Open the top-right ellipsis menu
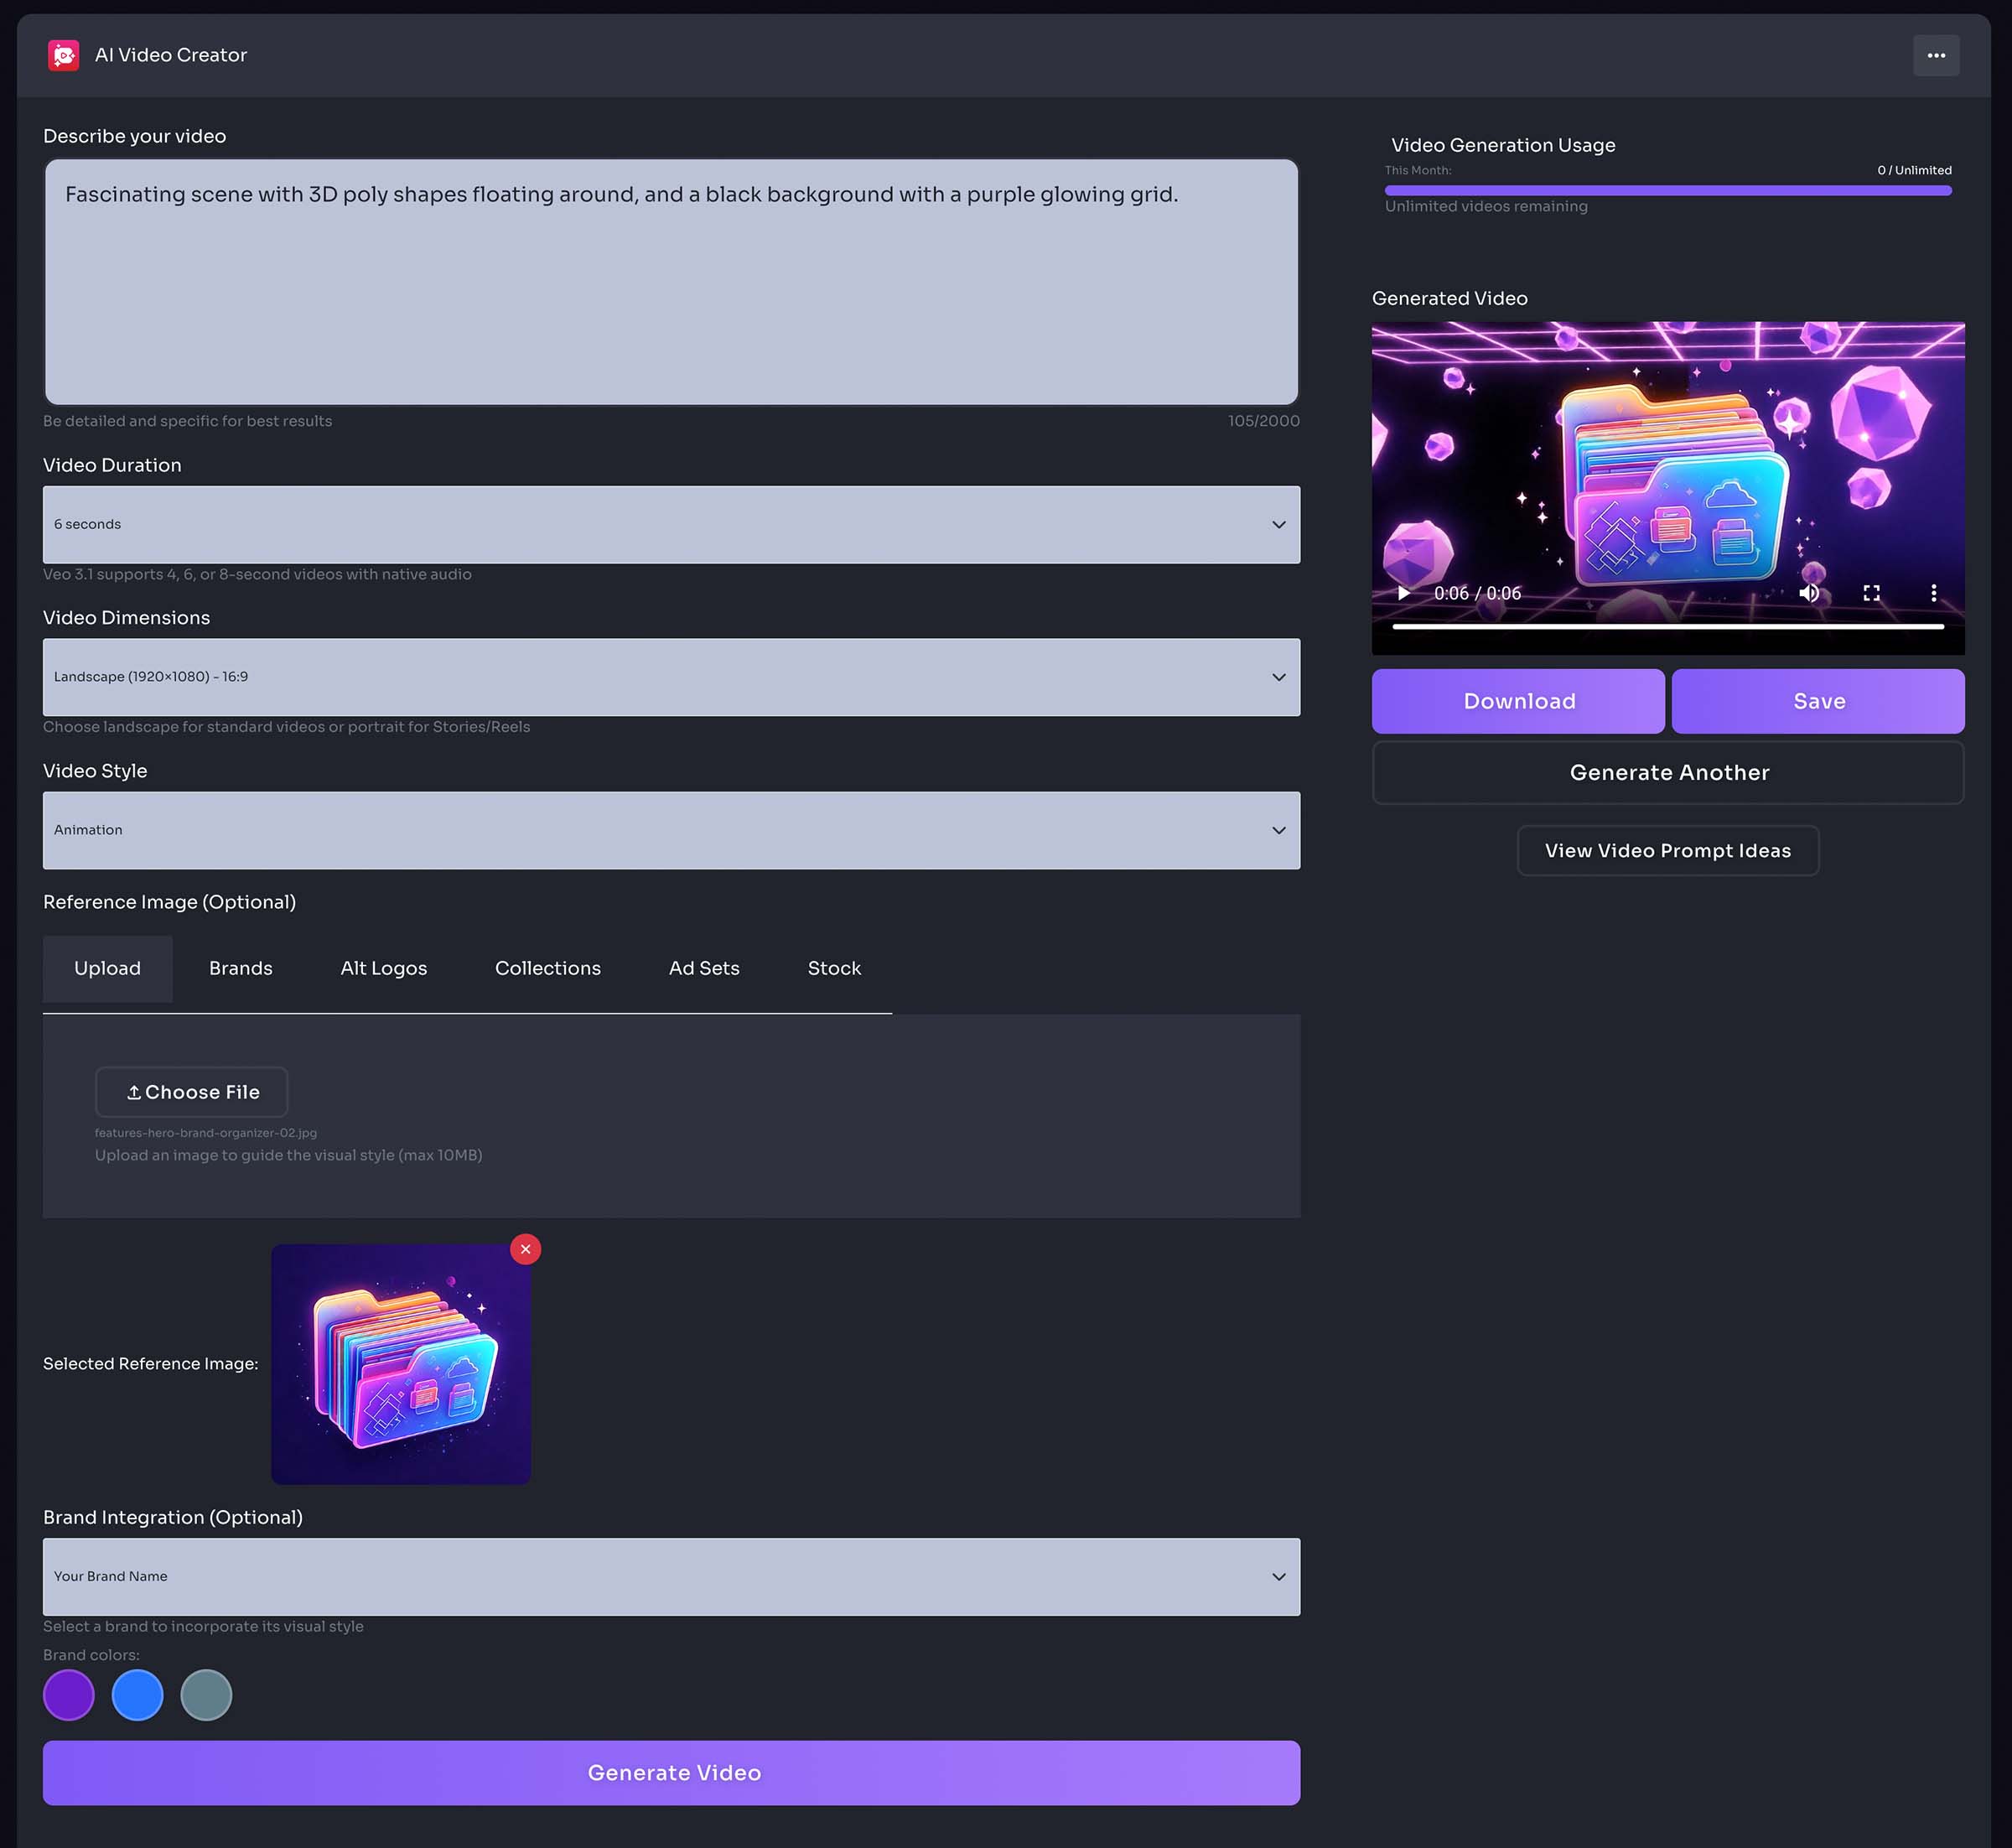Viewport: 2012px width, 1848px height. point(1936,55)
